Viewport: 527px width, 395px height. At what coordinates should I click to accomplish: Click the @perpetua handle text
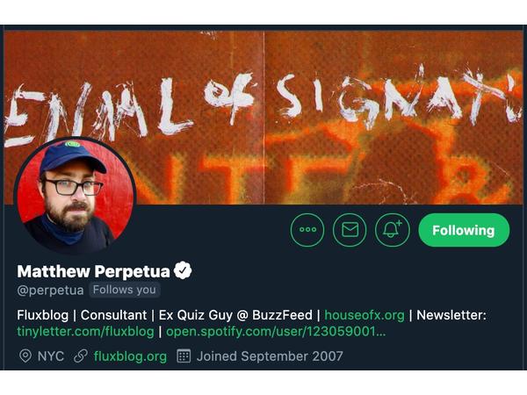50,290
